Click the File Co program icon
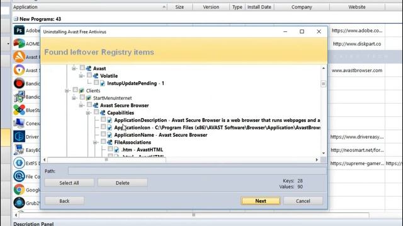The image size is (403, 226). [19, 176]
